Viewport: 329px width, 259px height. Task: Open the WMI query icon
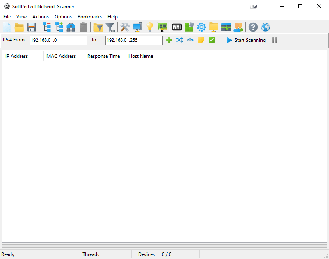[x=177, y=27]
